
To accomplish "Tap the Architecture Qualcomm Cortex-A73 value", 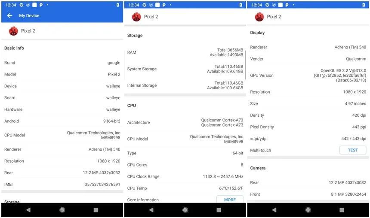I will tap(222, 122).
